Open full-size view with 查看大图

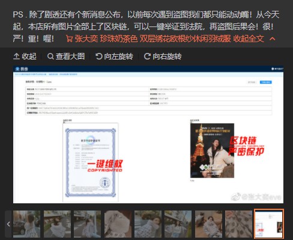66,57
